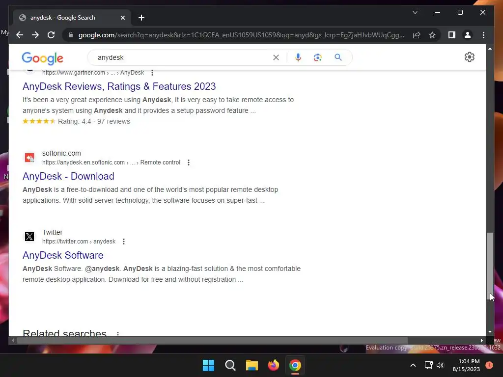
Task: Click the Chrome taskbar icon
Action: (295, 365)
